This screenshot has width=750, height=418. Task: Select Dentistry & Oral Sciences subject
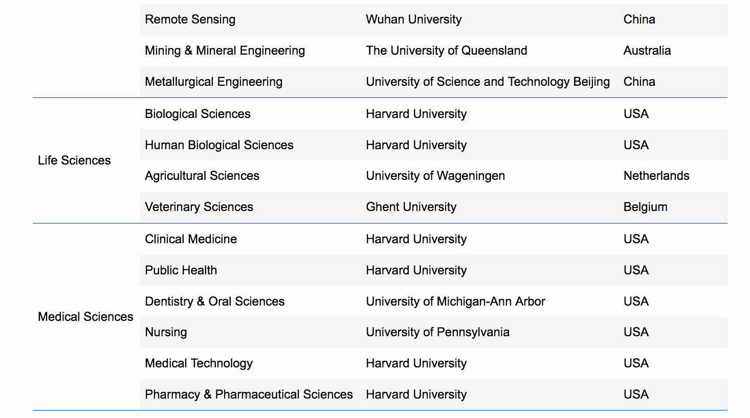[215, 301]
